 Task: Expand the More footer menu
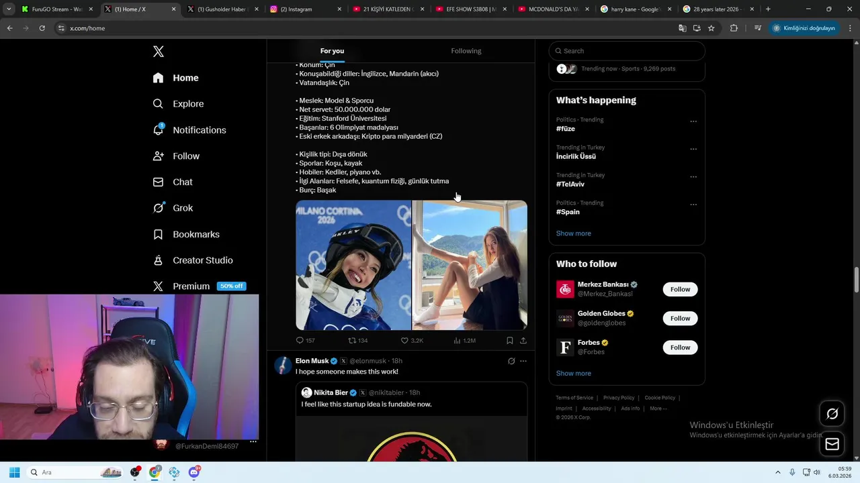tap(658, 409)
